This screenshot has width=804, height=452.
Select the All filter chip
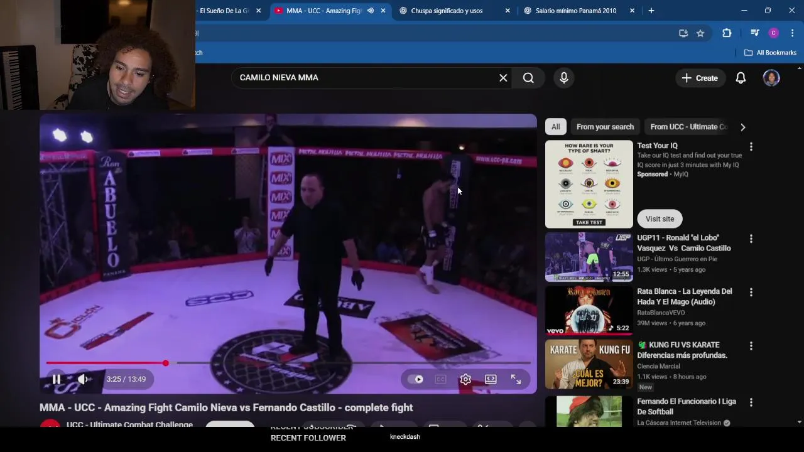pos(556,127)
